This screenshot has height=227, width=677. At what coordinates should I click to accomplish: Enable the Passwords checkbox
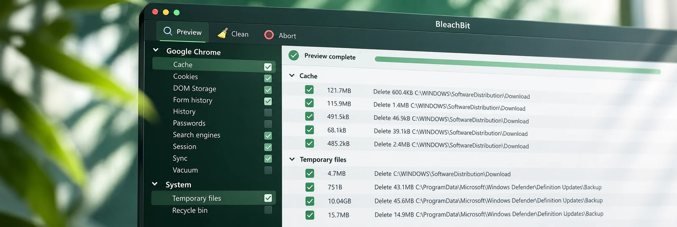coord(268,124)
